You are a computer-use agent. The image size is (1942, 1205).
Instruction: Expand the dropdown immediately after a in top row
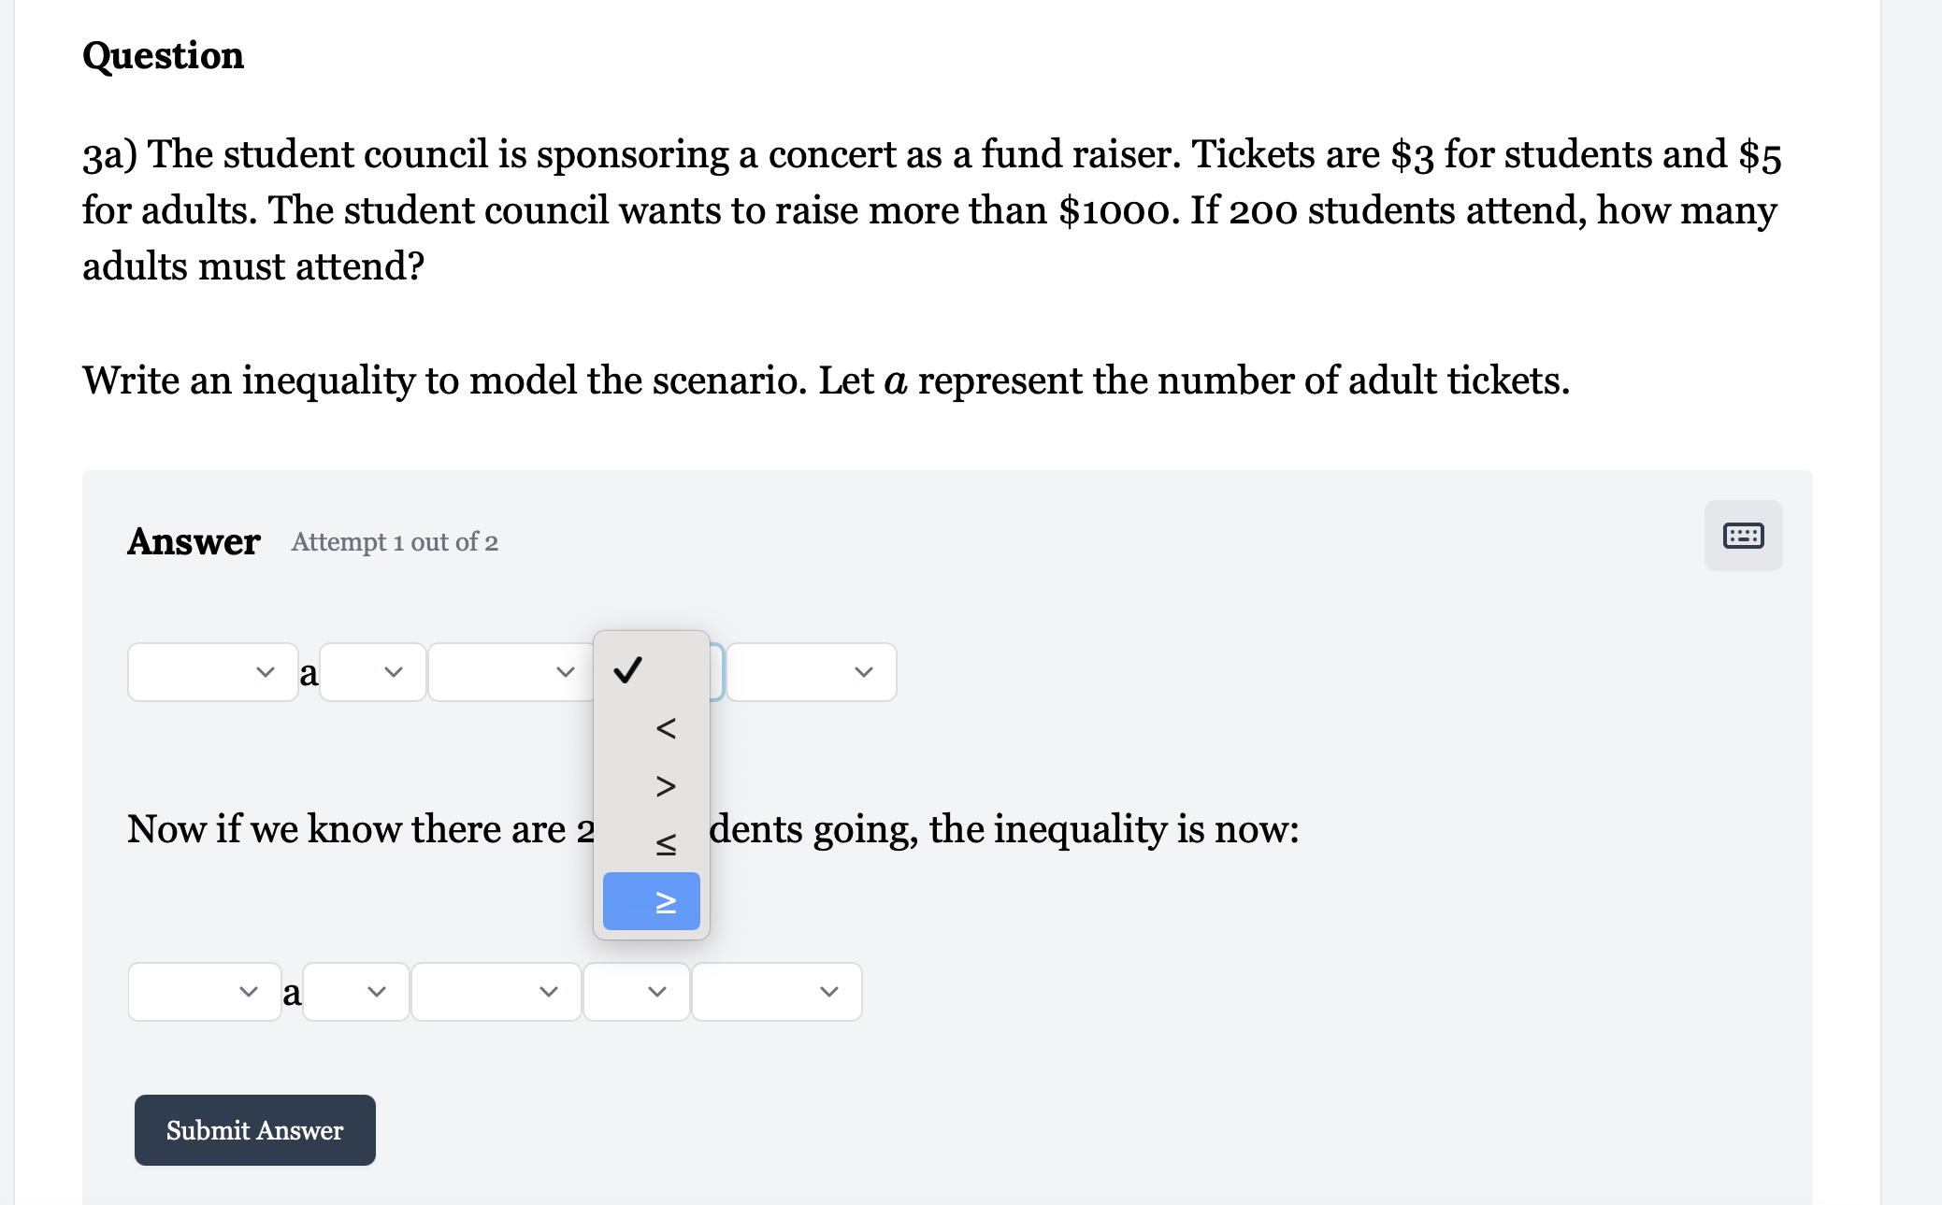391,671
